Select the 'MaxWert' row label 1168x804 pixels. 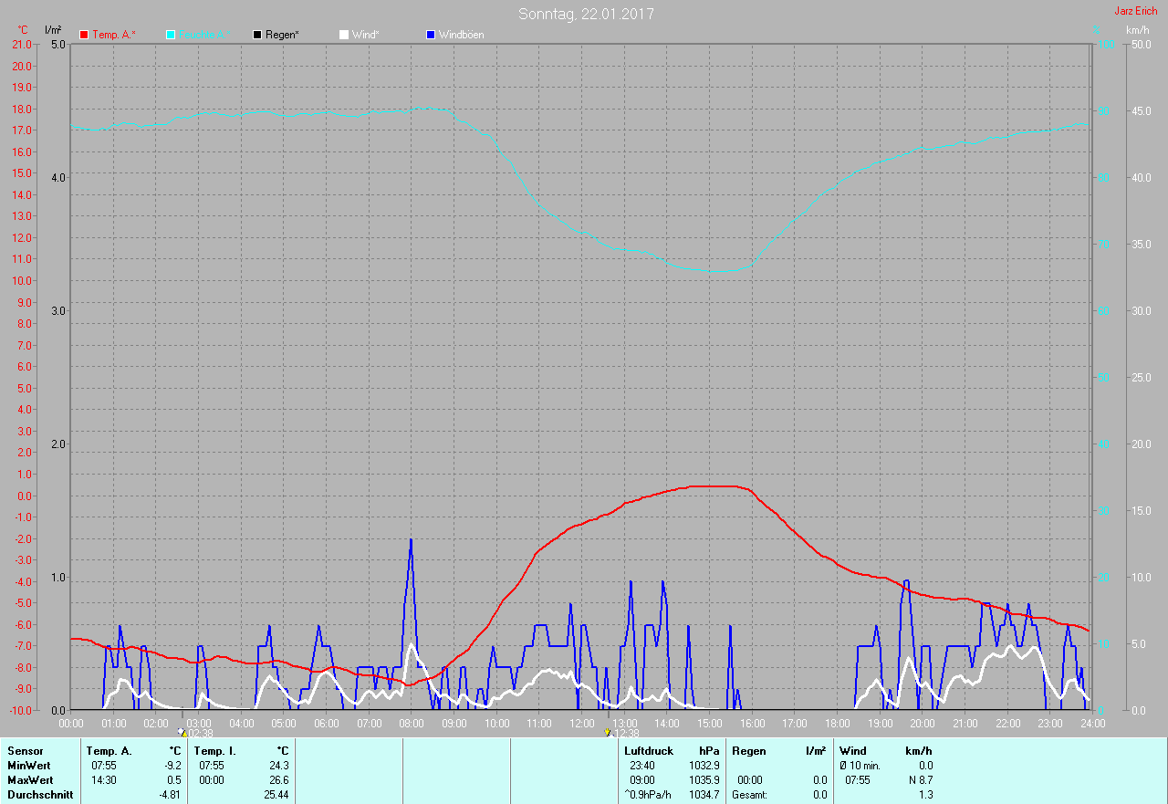pyautogui.click(x=30, y=780)
